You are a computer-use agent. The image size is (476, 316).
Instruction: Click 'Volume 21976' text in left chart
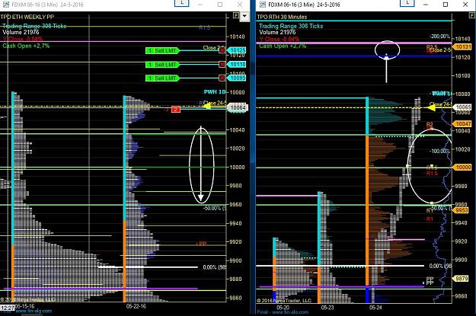point(21,32)
